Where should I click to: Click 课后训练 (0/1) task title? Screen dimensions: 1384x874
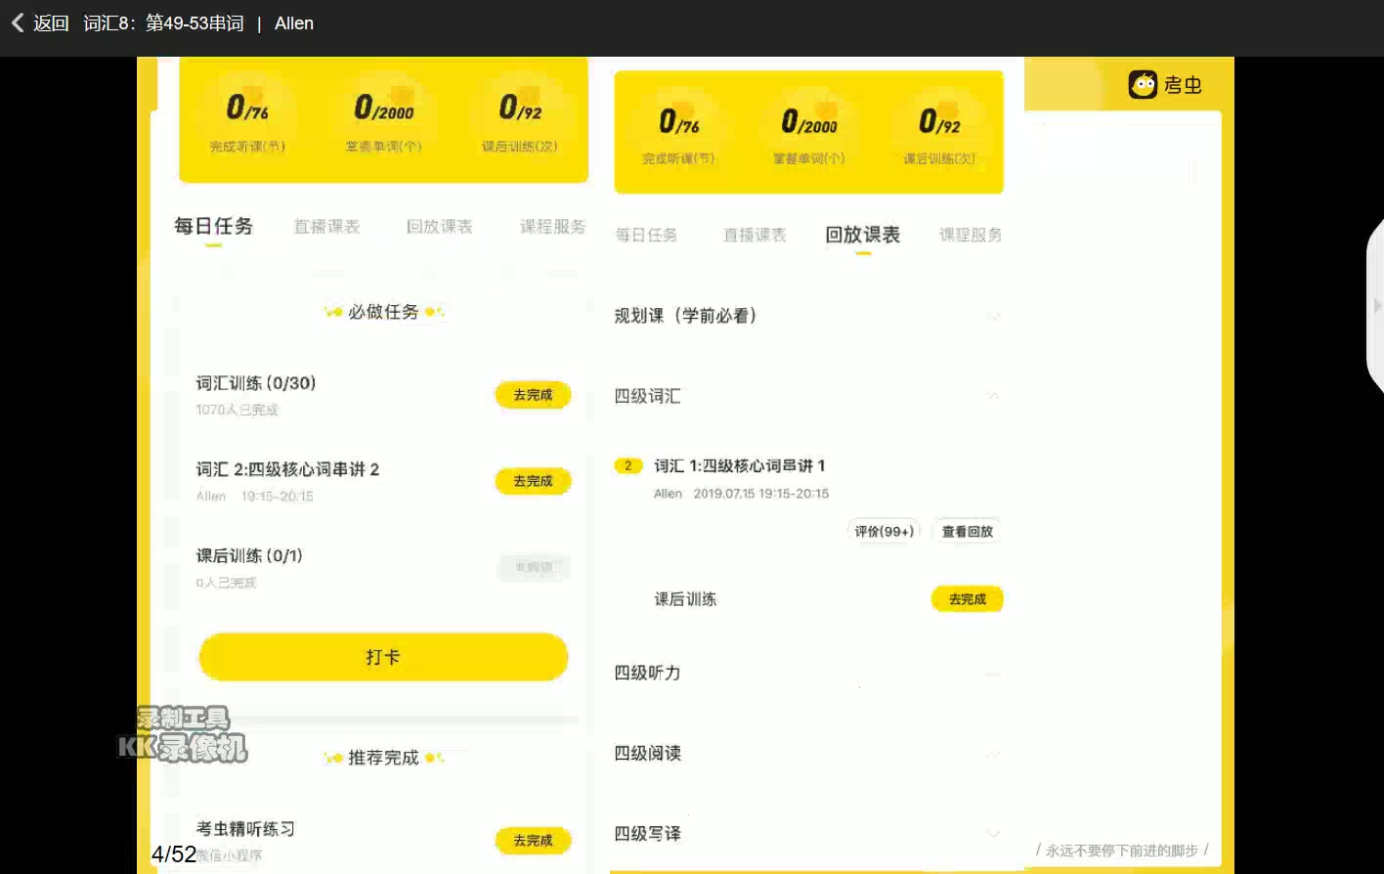point(249,555)
